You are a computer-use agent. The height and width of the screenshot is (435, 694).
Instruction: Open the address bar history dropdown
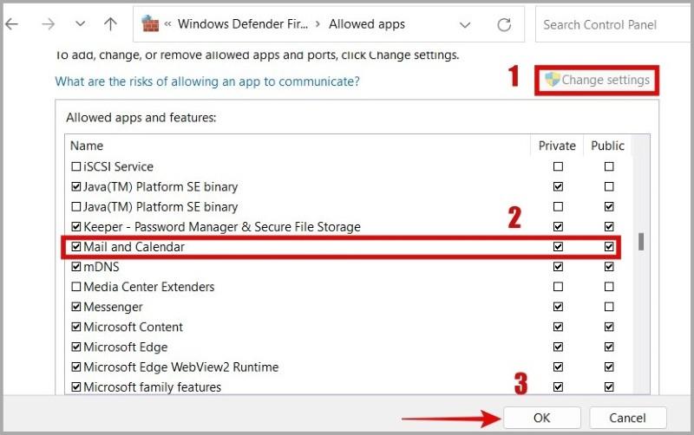click(465, 25)
